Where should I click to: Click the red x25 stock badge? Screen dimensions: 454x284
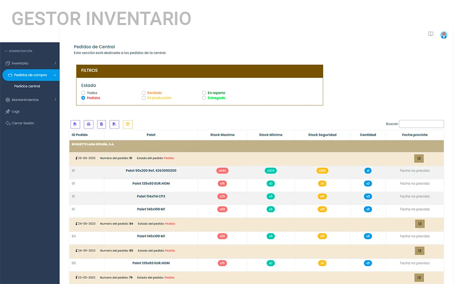(x=222, y=196)
